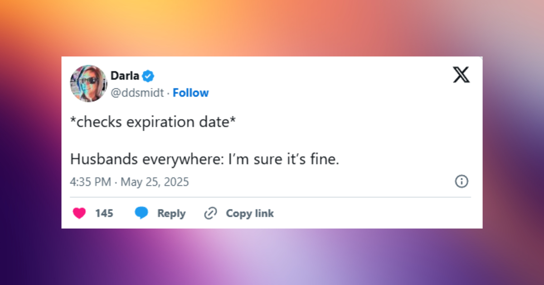Click the blue verified badge next to Darla
The height and width of the screenshot is (285, 544).
(149, 76)
